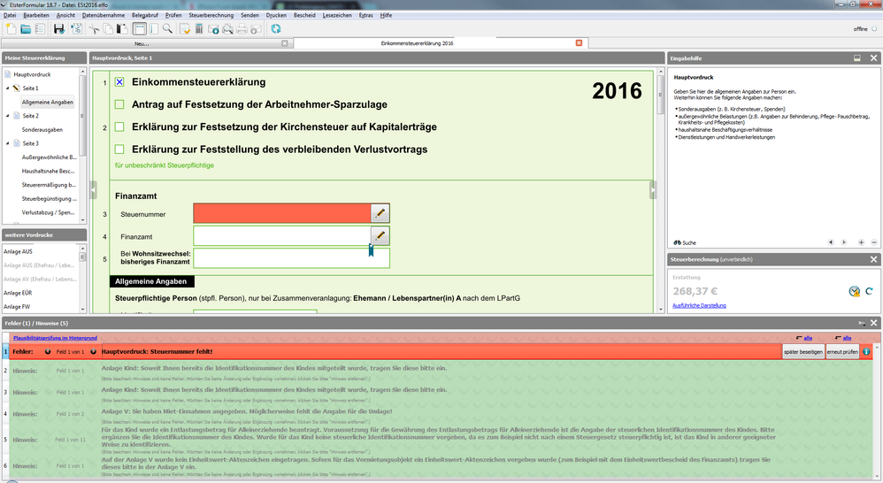Image resolution: width=883 pixels, height=483 pixels.
Task: Click pencil icon beside Finanzamt field
Action: [x=380, y=235]
